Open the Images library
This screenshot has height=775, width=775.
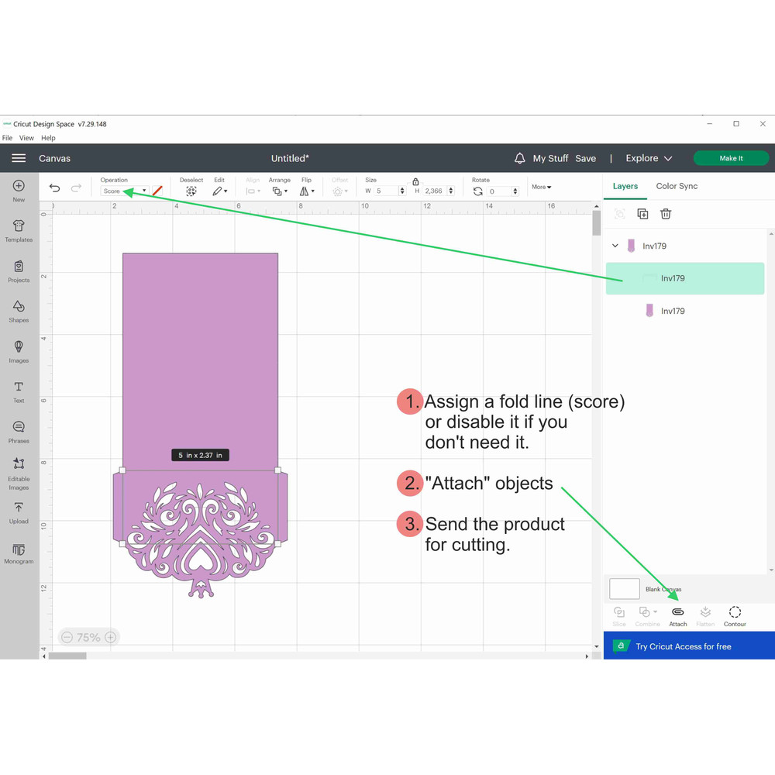coord(19,350)
